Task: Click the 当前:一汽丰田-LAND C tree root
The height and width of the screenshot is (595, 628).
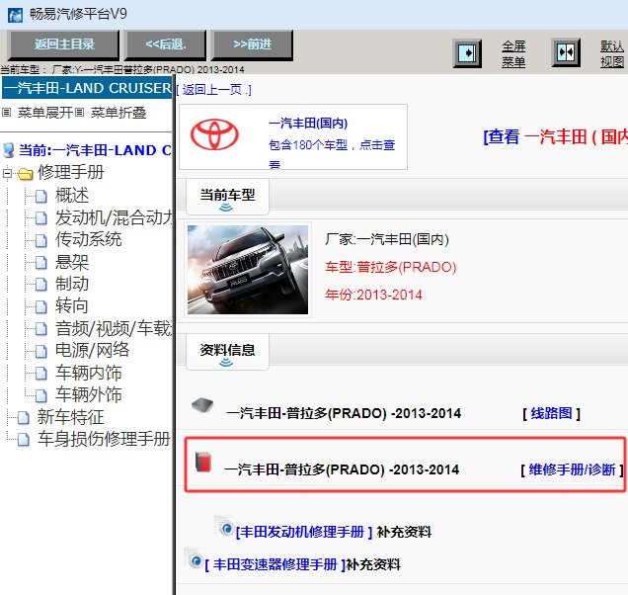Action: point(95,150)
